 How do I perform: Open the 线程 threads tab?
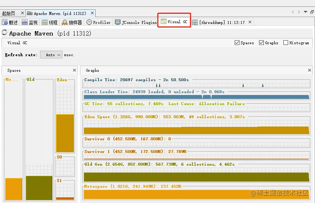[x=50, y=22]
